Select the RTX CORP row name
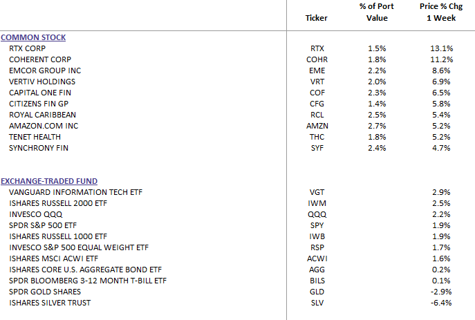Image resolution: width=475 pixels, height=320 pixels. pyautogui.click(x=27, y=48)
